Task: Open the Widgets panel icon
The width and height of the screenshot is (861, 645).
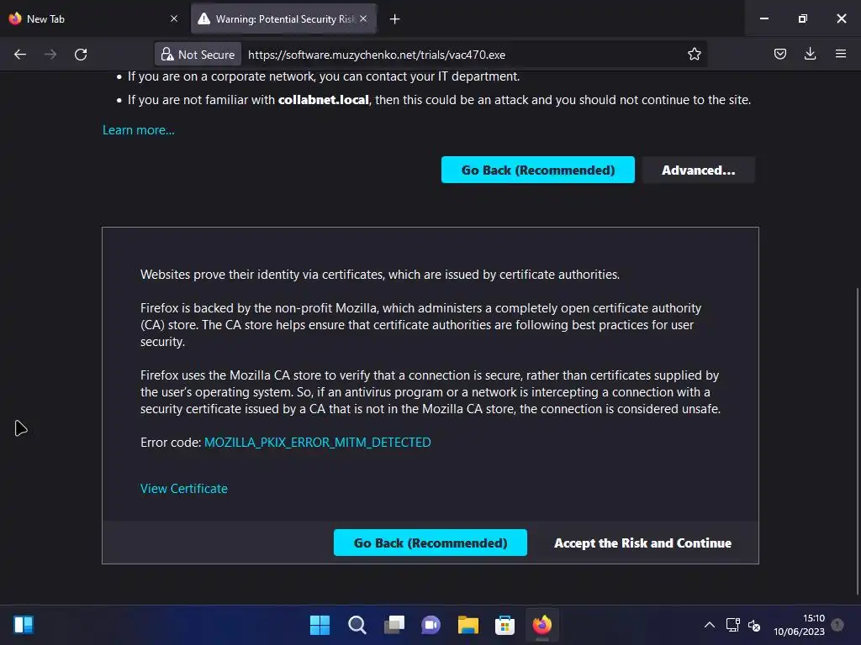Action: (x=24, y=625)
